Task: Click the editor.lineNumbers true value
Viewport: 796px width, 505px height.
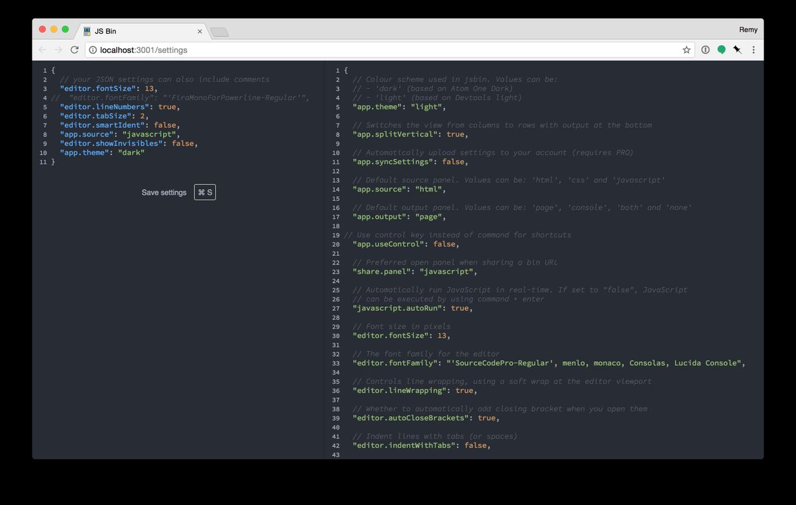Action: pyautogui.click(x=167, y=107)
